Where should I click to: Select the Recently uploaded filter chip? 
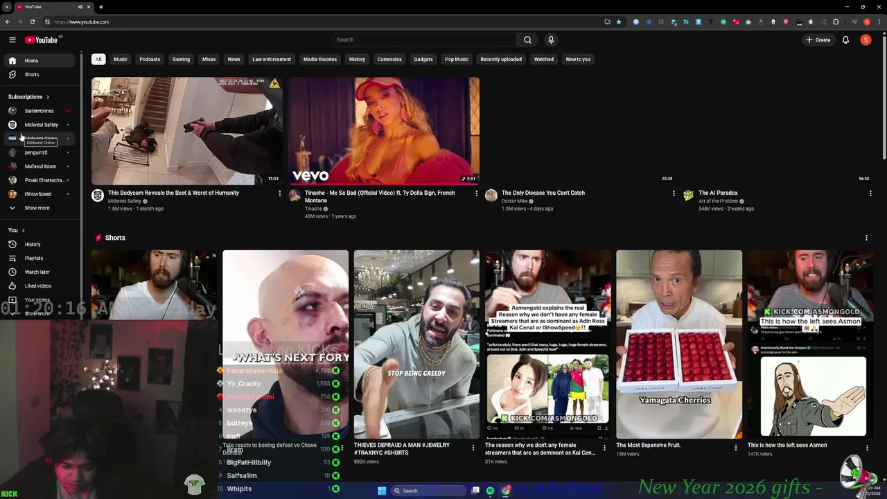tap(501, 59)
